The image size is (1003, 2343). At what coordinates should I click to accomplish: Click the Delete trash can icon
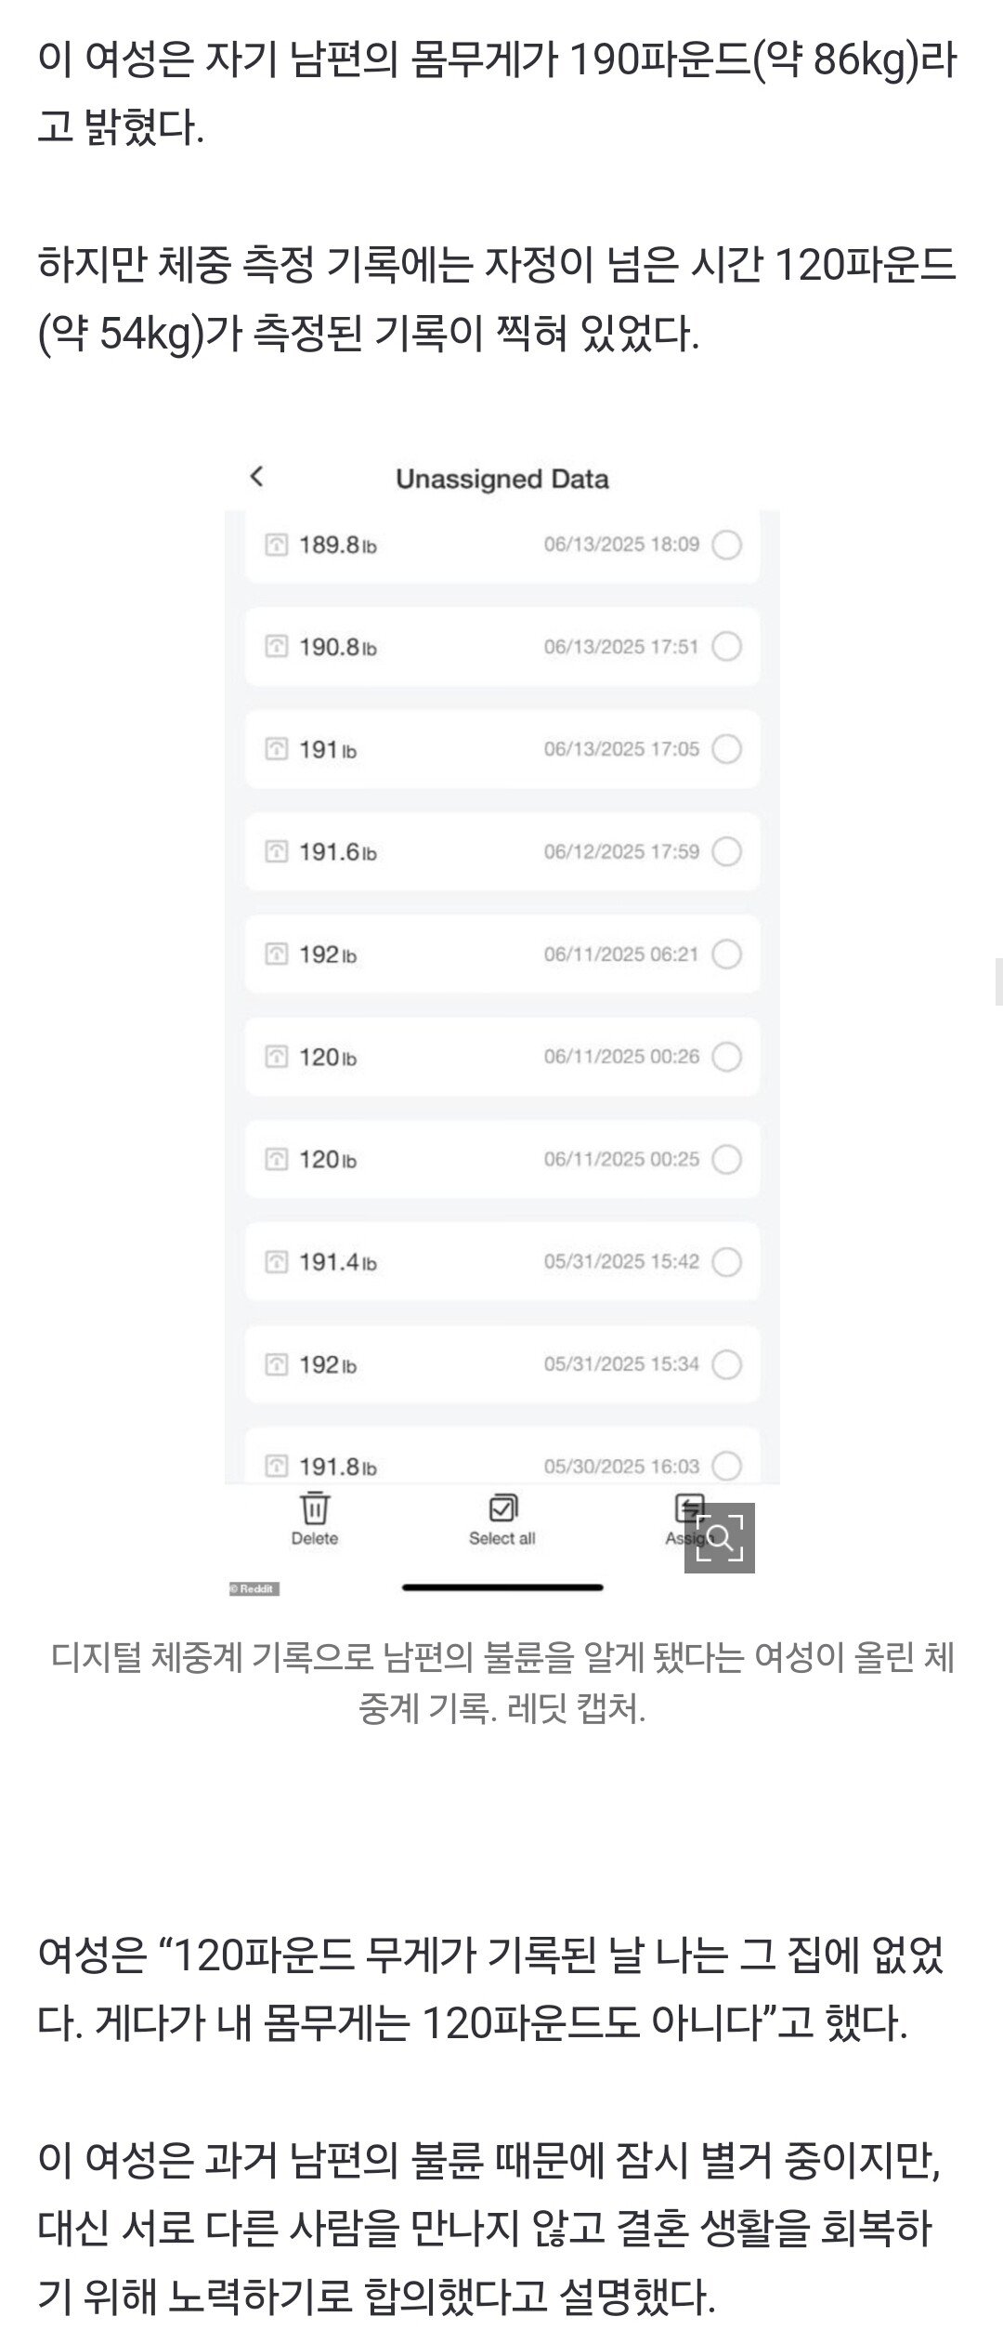click(315, 1507)
